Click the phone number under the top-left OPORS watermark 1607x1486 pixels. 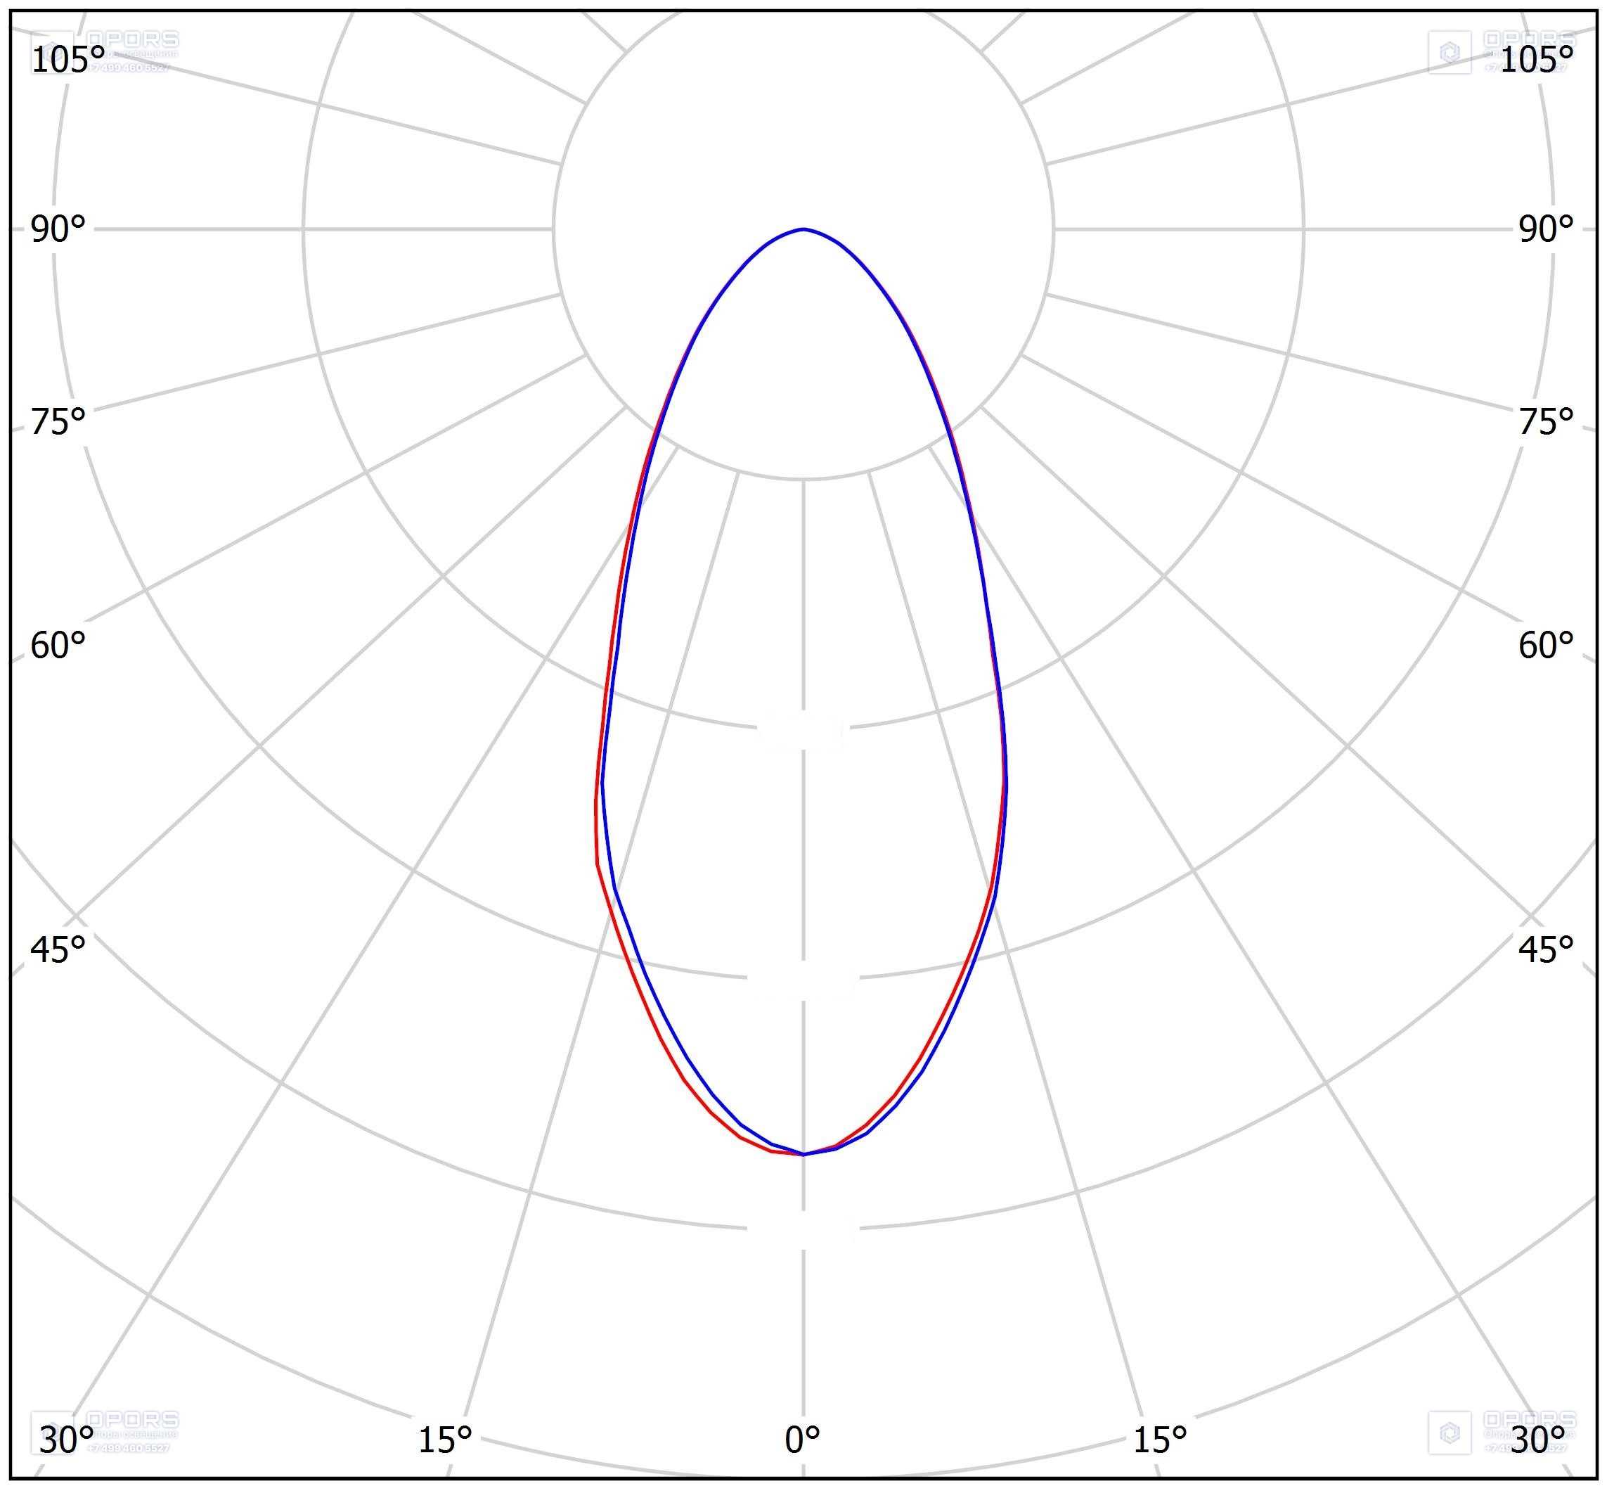(128, 68)
